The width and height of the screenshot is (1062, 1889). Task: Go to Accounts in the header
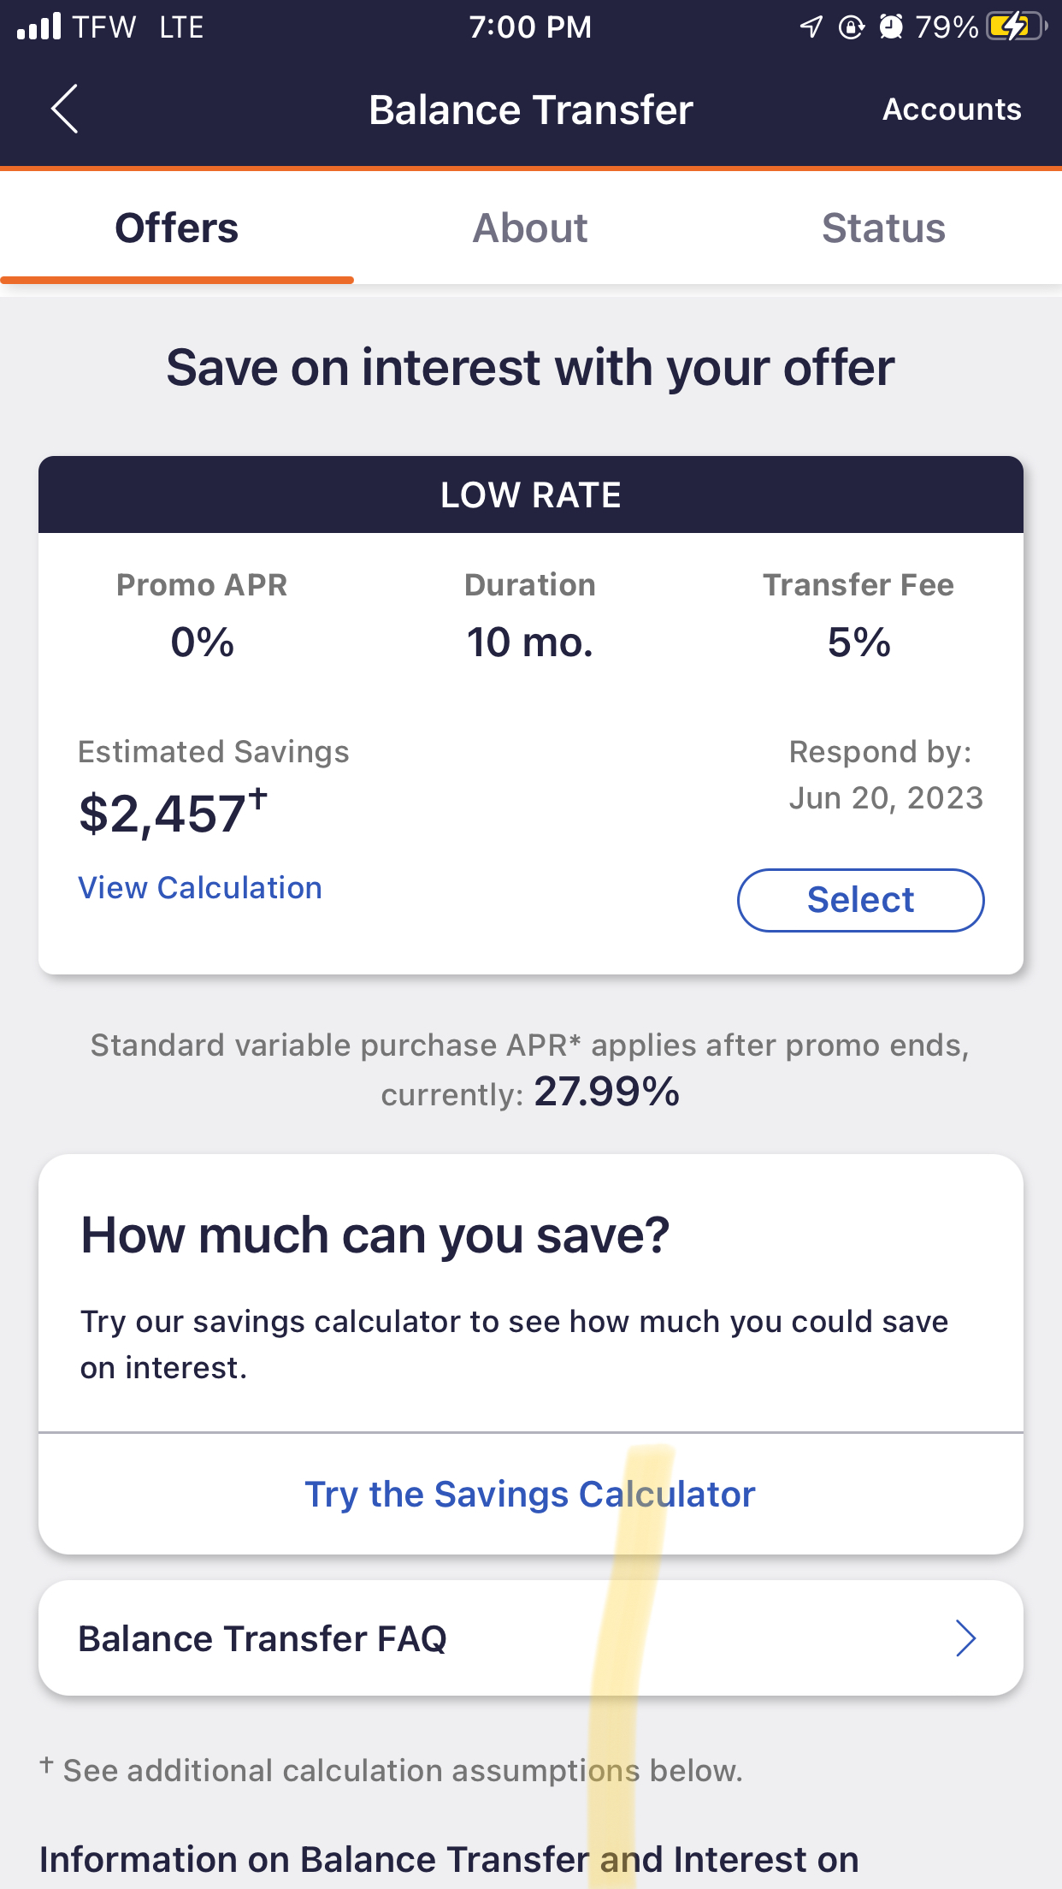(x=952, y=110)
